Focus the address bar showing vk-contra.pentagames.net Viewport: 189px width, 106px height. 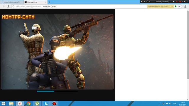coord(29,6)
